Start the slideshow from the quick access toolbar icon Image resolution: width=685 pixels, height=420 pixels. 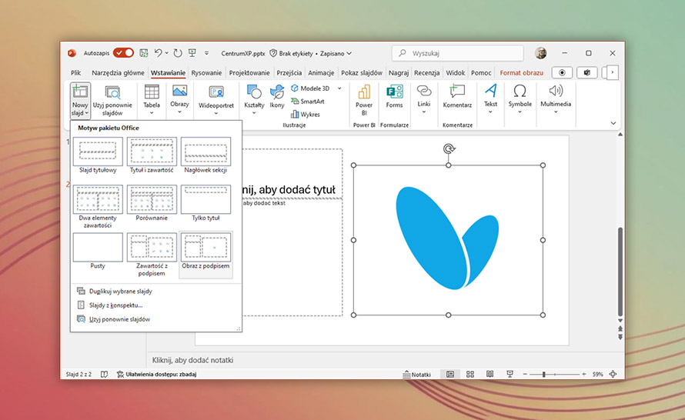click(x=192, y=53)
